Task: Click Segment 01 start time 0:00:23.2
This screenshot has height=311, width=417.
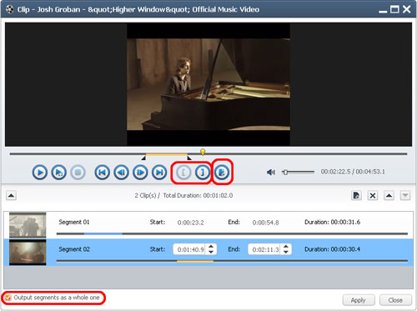Action: click(x=191, y=223)
